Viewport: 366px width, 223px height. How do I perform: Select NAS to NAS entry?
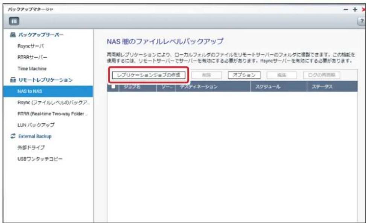48,91
